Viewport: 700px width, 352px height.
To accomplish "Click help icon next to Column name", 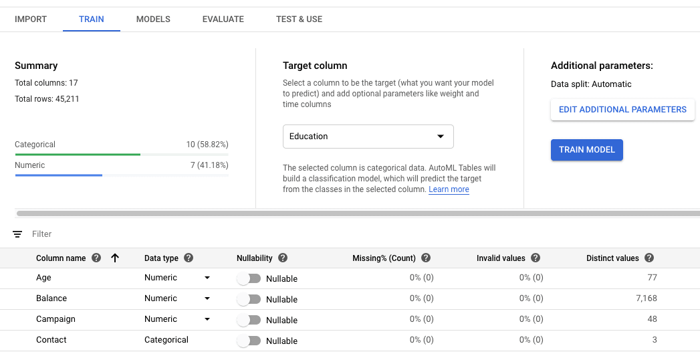I will 96,258.
